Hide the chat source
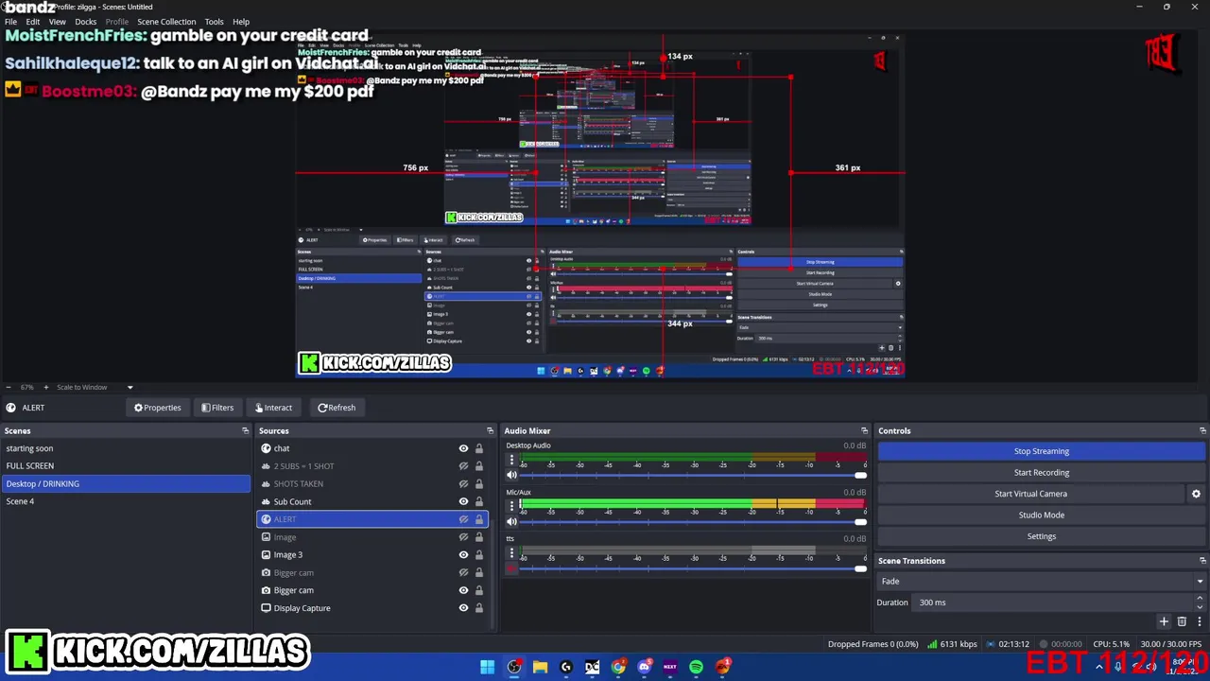 (x=463, y=448)
